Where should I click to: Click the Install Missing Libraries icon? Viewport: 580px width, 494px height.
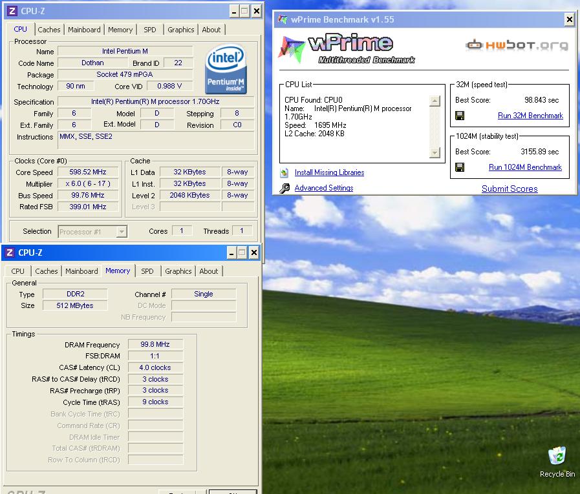coord(284,172)
